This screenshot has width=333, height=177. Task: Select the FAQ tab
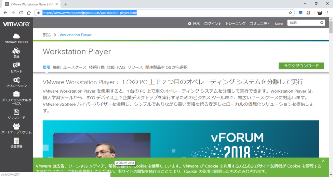tap(121, 67)
